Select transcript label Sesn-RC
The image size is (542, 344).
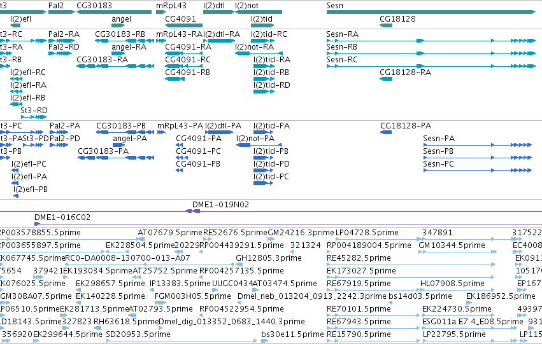(342, 60)
